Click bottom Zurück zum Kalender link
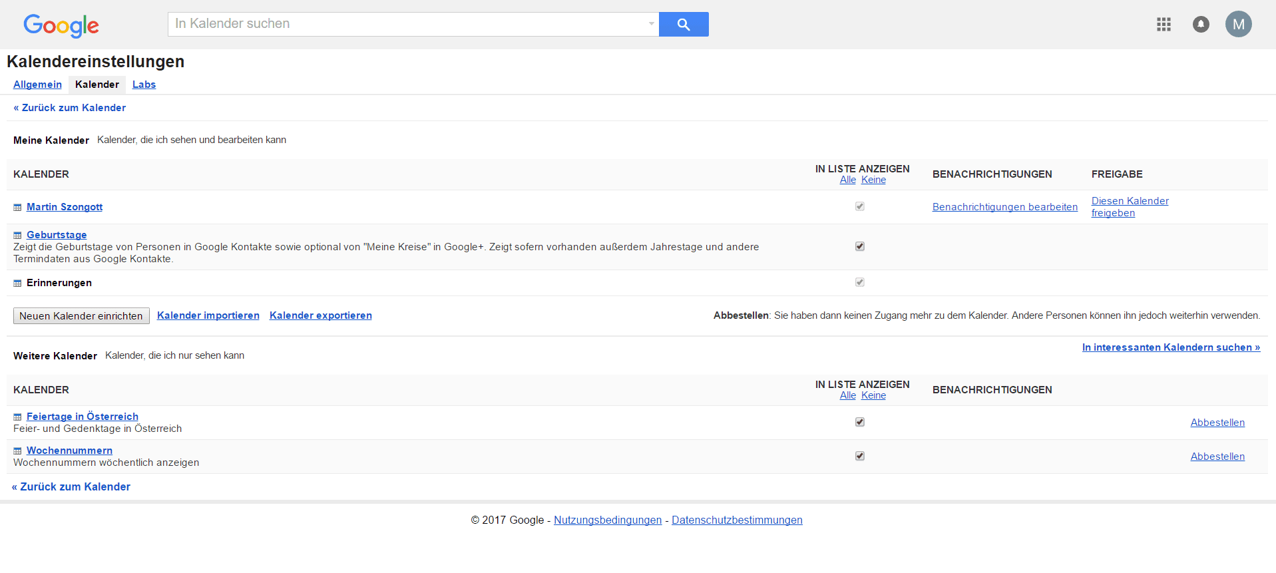Viewport: 1276px width, 573px height. click(x=71, y=486)
